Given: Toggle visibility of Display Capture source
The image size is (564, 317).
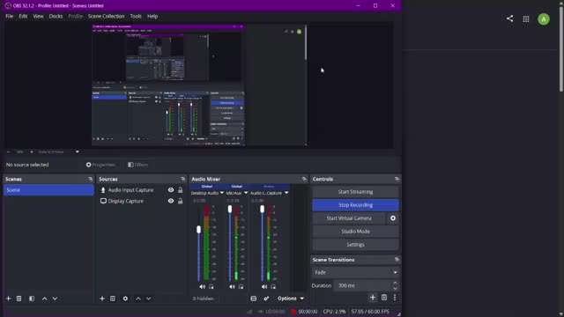Looking at the screenshot, I should pyautogui.click(x=171, y=202).
